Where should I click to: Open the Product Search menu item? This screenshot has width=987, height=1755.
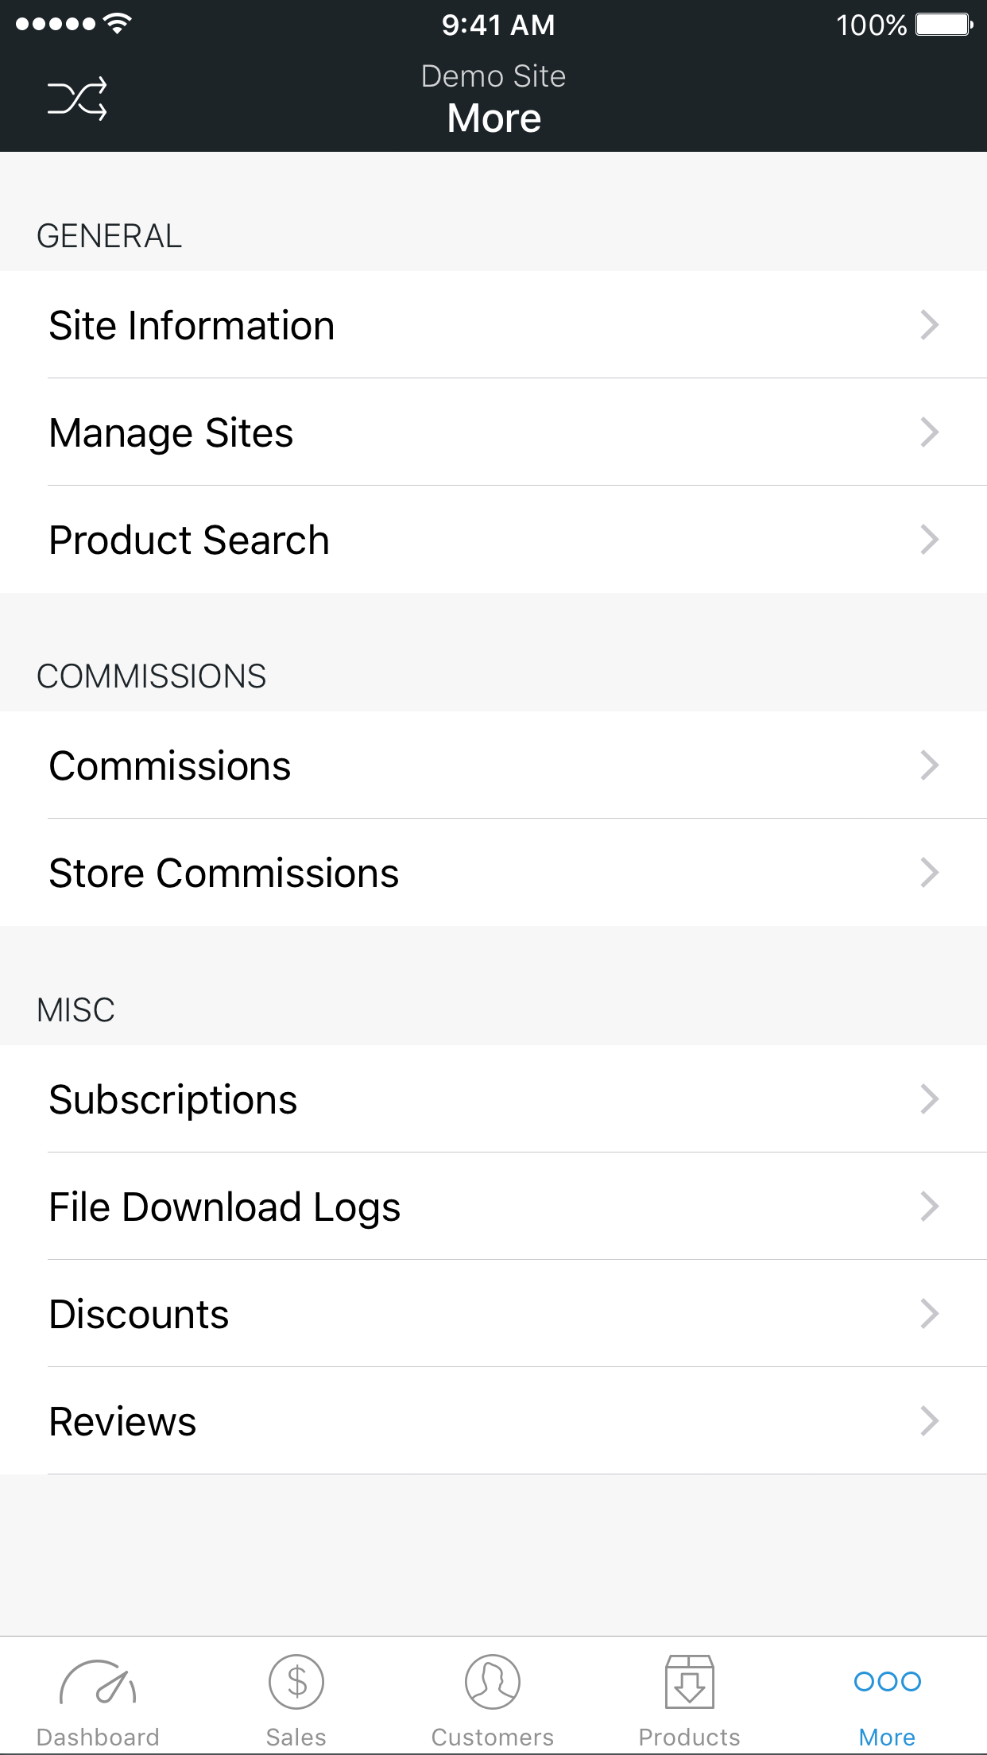(189, 540)
